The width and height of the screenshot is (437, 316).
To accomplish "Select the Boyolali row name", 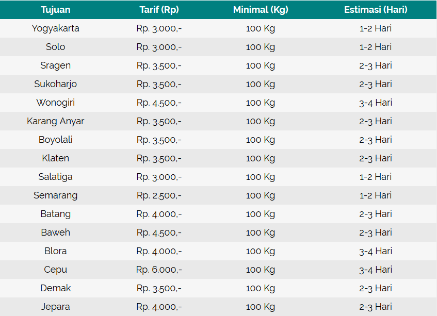I will pos(56,140).
